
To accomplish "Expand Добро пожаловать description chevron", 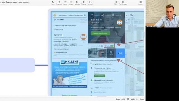I will point(122,61).
